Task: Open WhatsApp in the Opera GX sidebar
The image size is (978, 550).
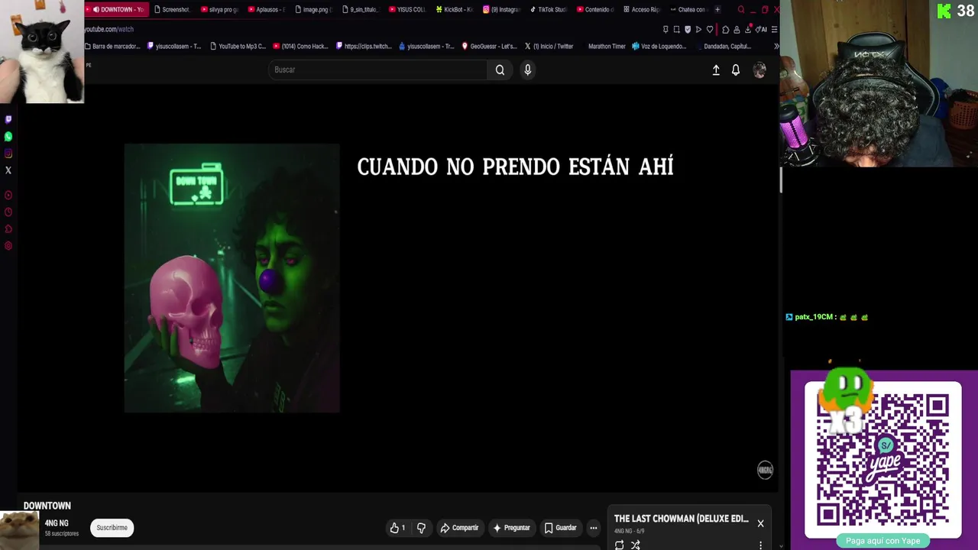Action: click(8, 136)
